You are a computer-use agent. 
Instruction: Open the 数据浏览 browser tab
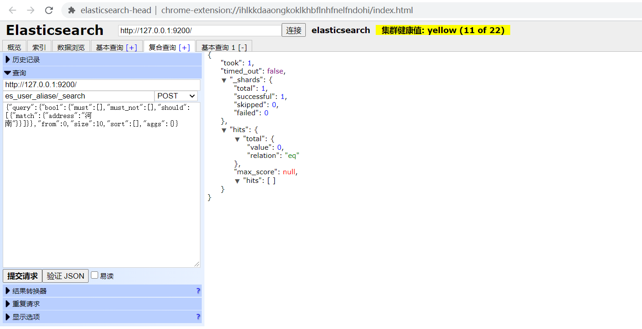tap(71, 47)
